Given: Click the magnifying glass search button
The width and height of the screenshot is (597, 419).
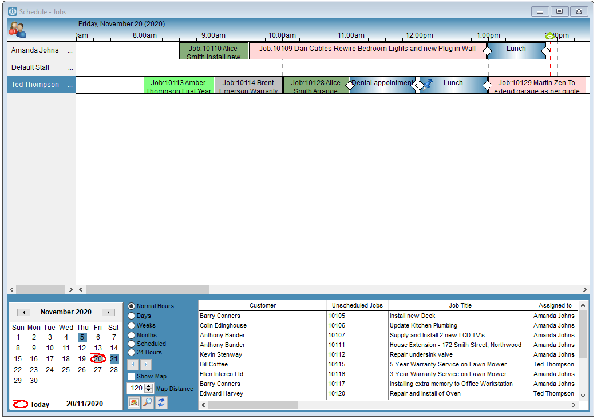Looking at the screenshot, I should (147, 402).
